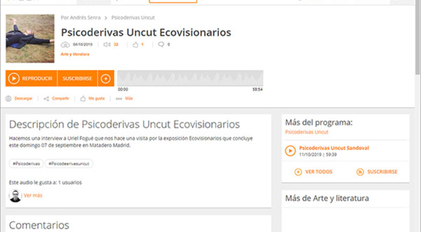Screen dimensions: 421x232
Task: Open the Arte y literatura category link
Action: (75, 54)
